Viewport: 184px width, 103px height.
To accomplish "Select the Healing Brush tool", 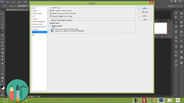I will (2, 35).
